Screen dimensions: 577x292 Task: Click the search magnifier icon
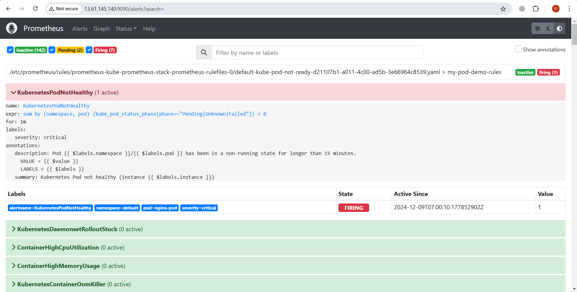203,52
